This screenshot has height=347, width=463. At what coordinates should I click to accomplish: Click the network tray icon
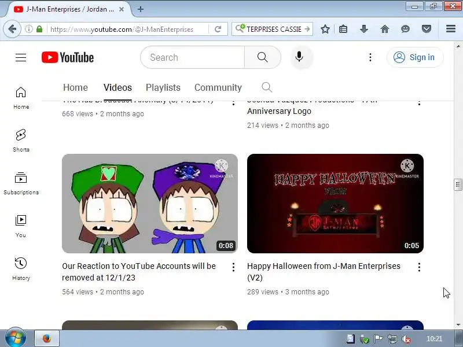(392, 339)
